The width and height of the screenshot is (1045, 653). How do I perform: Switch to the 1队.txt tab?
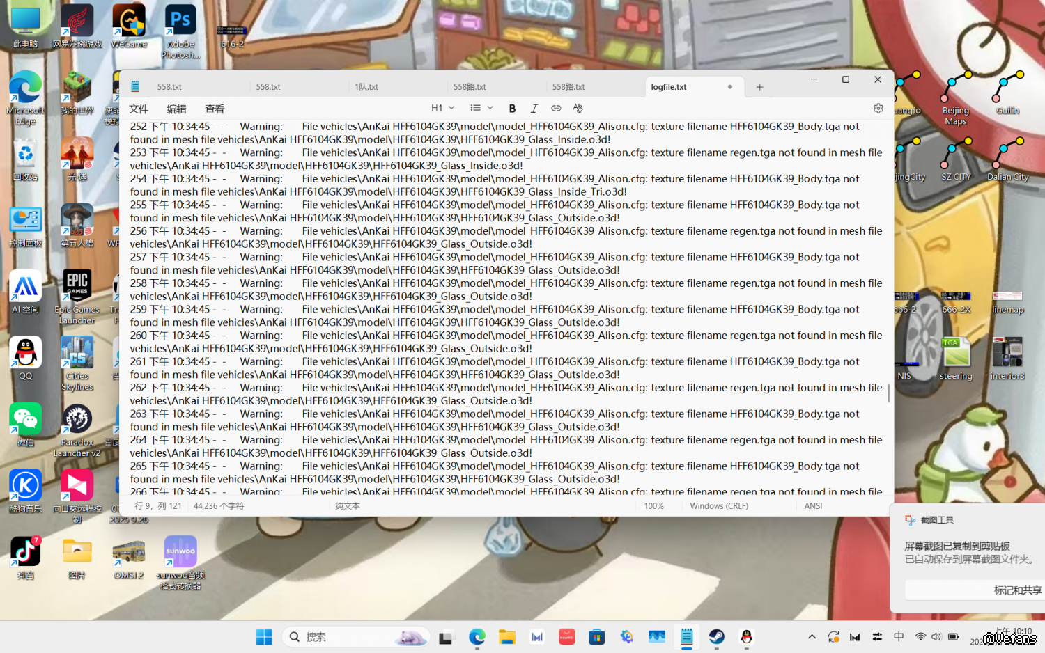pyautogui.click(x=366, y=87)
